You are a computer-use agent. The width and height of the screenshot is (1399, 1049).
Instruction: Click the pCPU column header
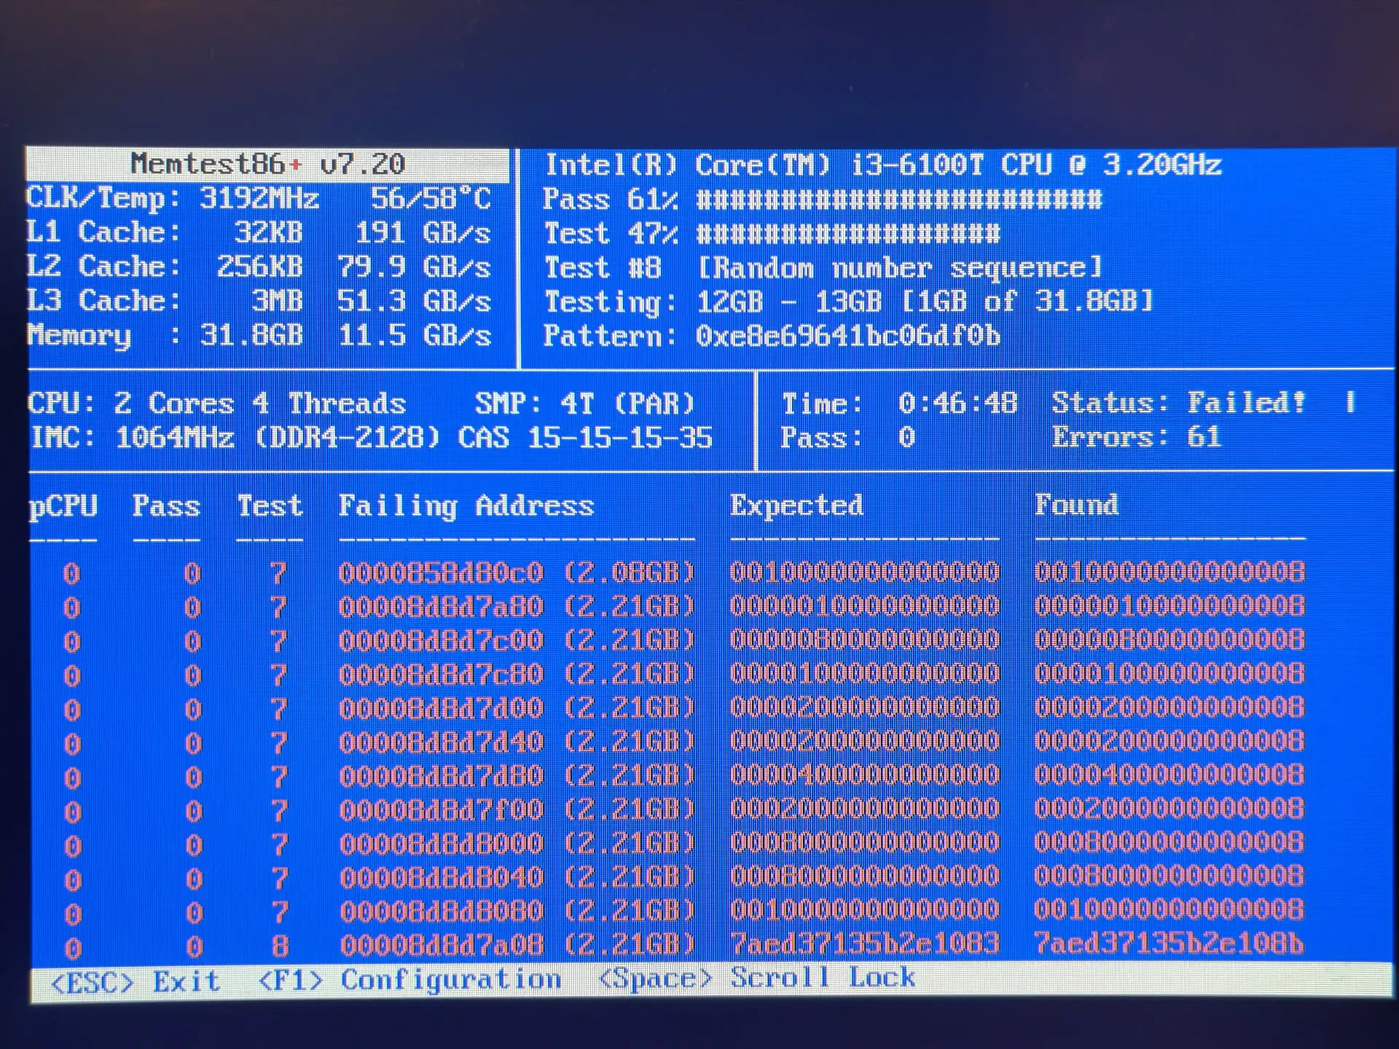pos(63,506)
